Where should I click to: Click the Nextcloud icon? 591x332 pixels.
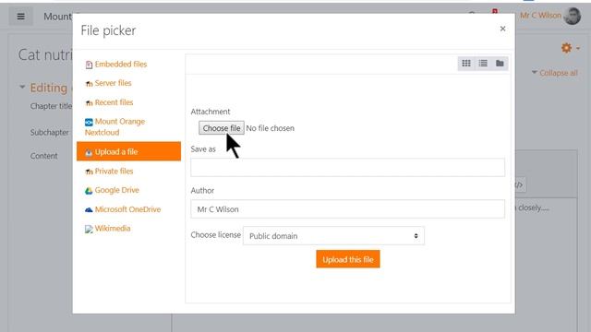coord(89,122)
